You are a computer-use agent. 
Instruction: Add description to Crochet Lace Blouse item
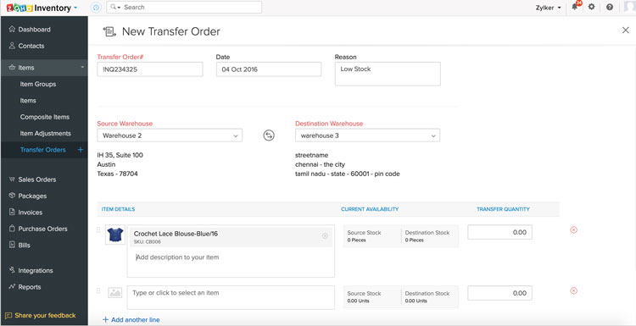pyautogui.click(x=231, y=262)
